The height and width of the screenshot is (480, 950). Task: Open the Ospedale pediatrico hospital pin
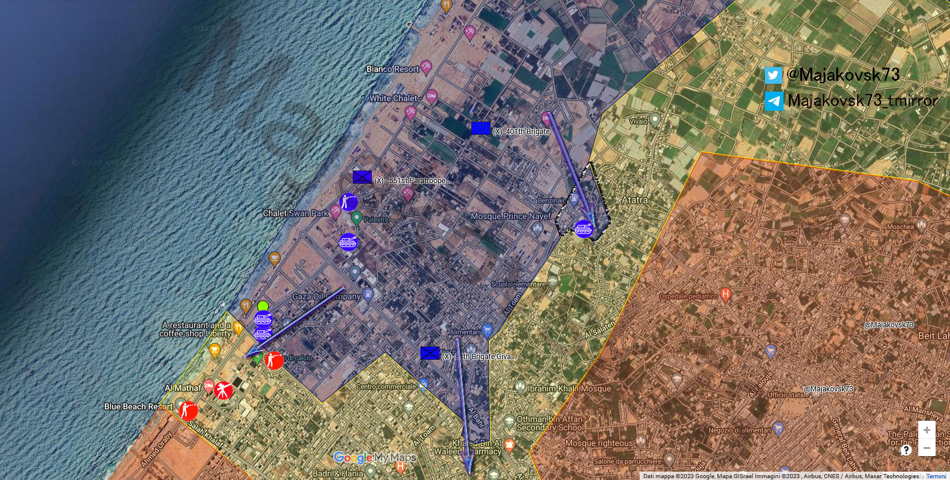(x=726, y=294)
